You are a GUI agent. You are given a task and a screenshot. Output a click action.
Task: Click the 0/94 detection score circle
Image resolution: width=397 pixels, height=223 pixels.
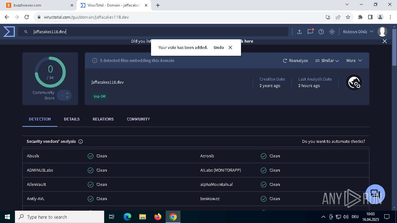pos(50,72)
